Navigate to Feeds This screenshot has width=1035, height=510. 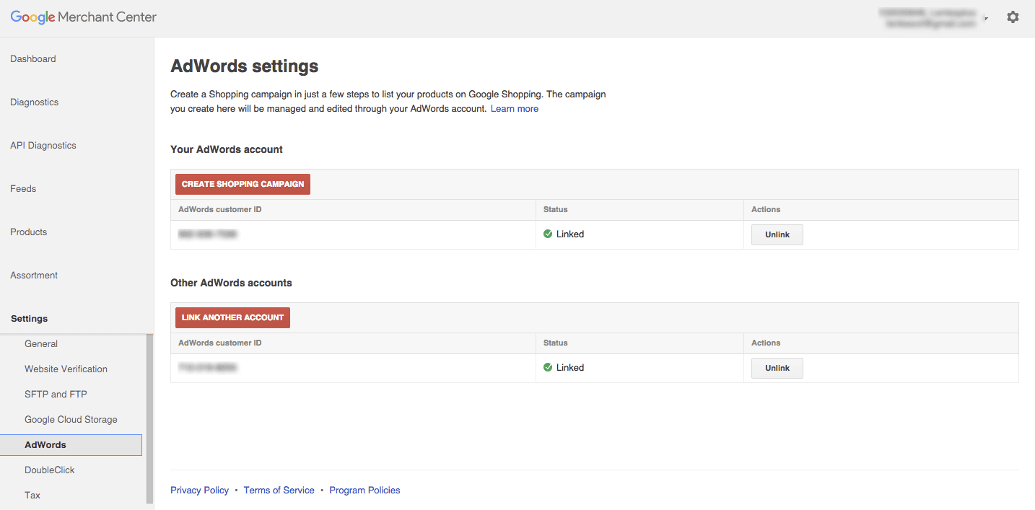tap(23, 189)
